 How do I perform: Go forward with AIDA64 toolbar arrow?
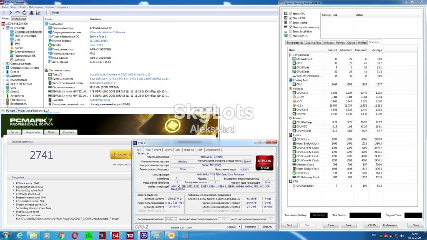[10, 12]
